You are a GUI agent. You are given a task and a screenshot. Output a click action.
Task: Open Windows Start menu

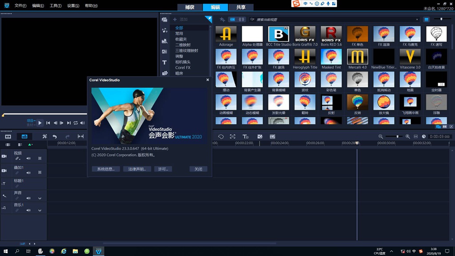click(5, 251)
